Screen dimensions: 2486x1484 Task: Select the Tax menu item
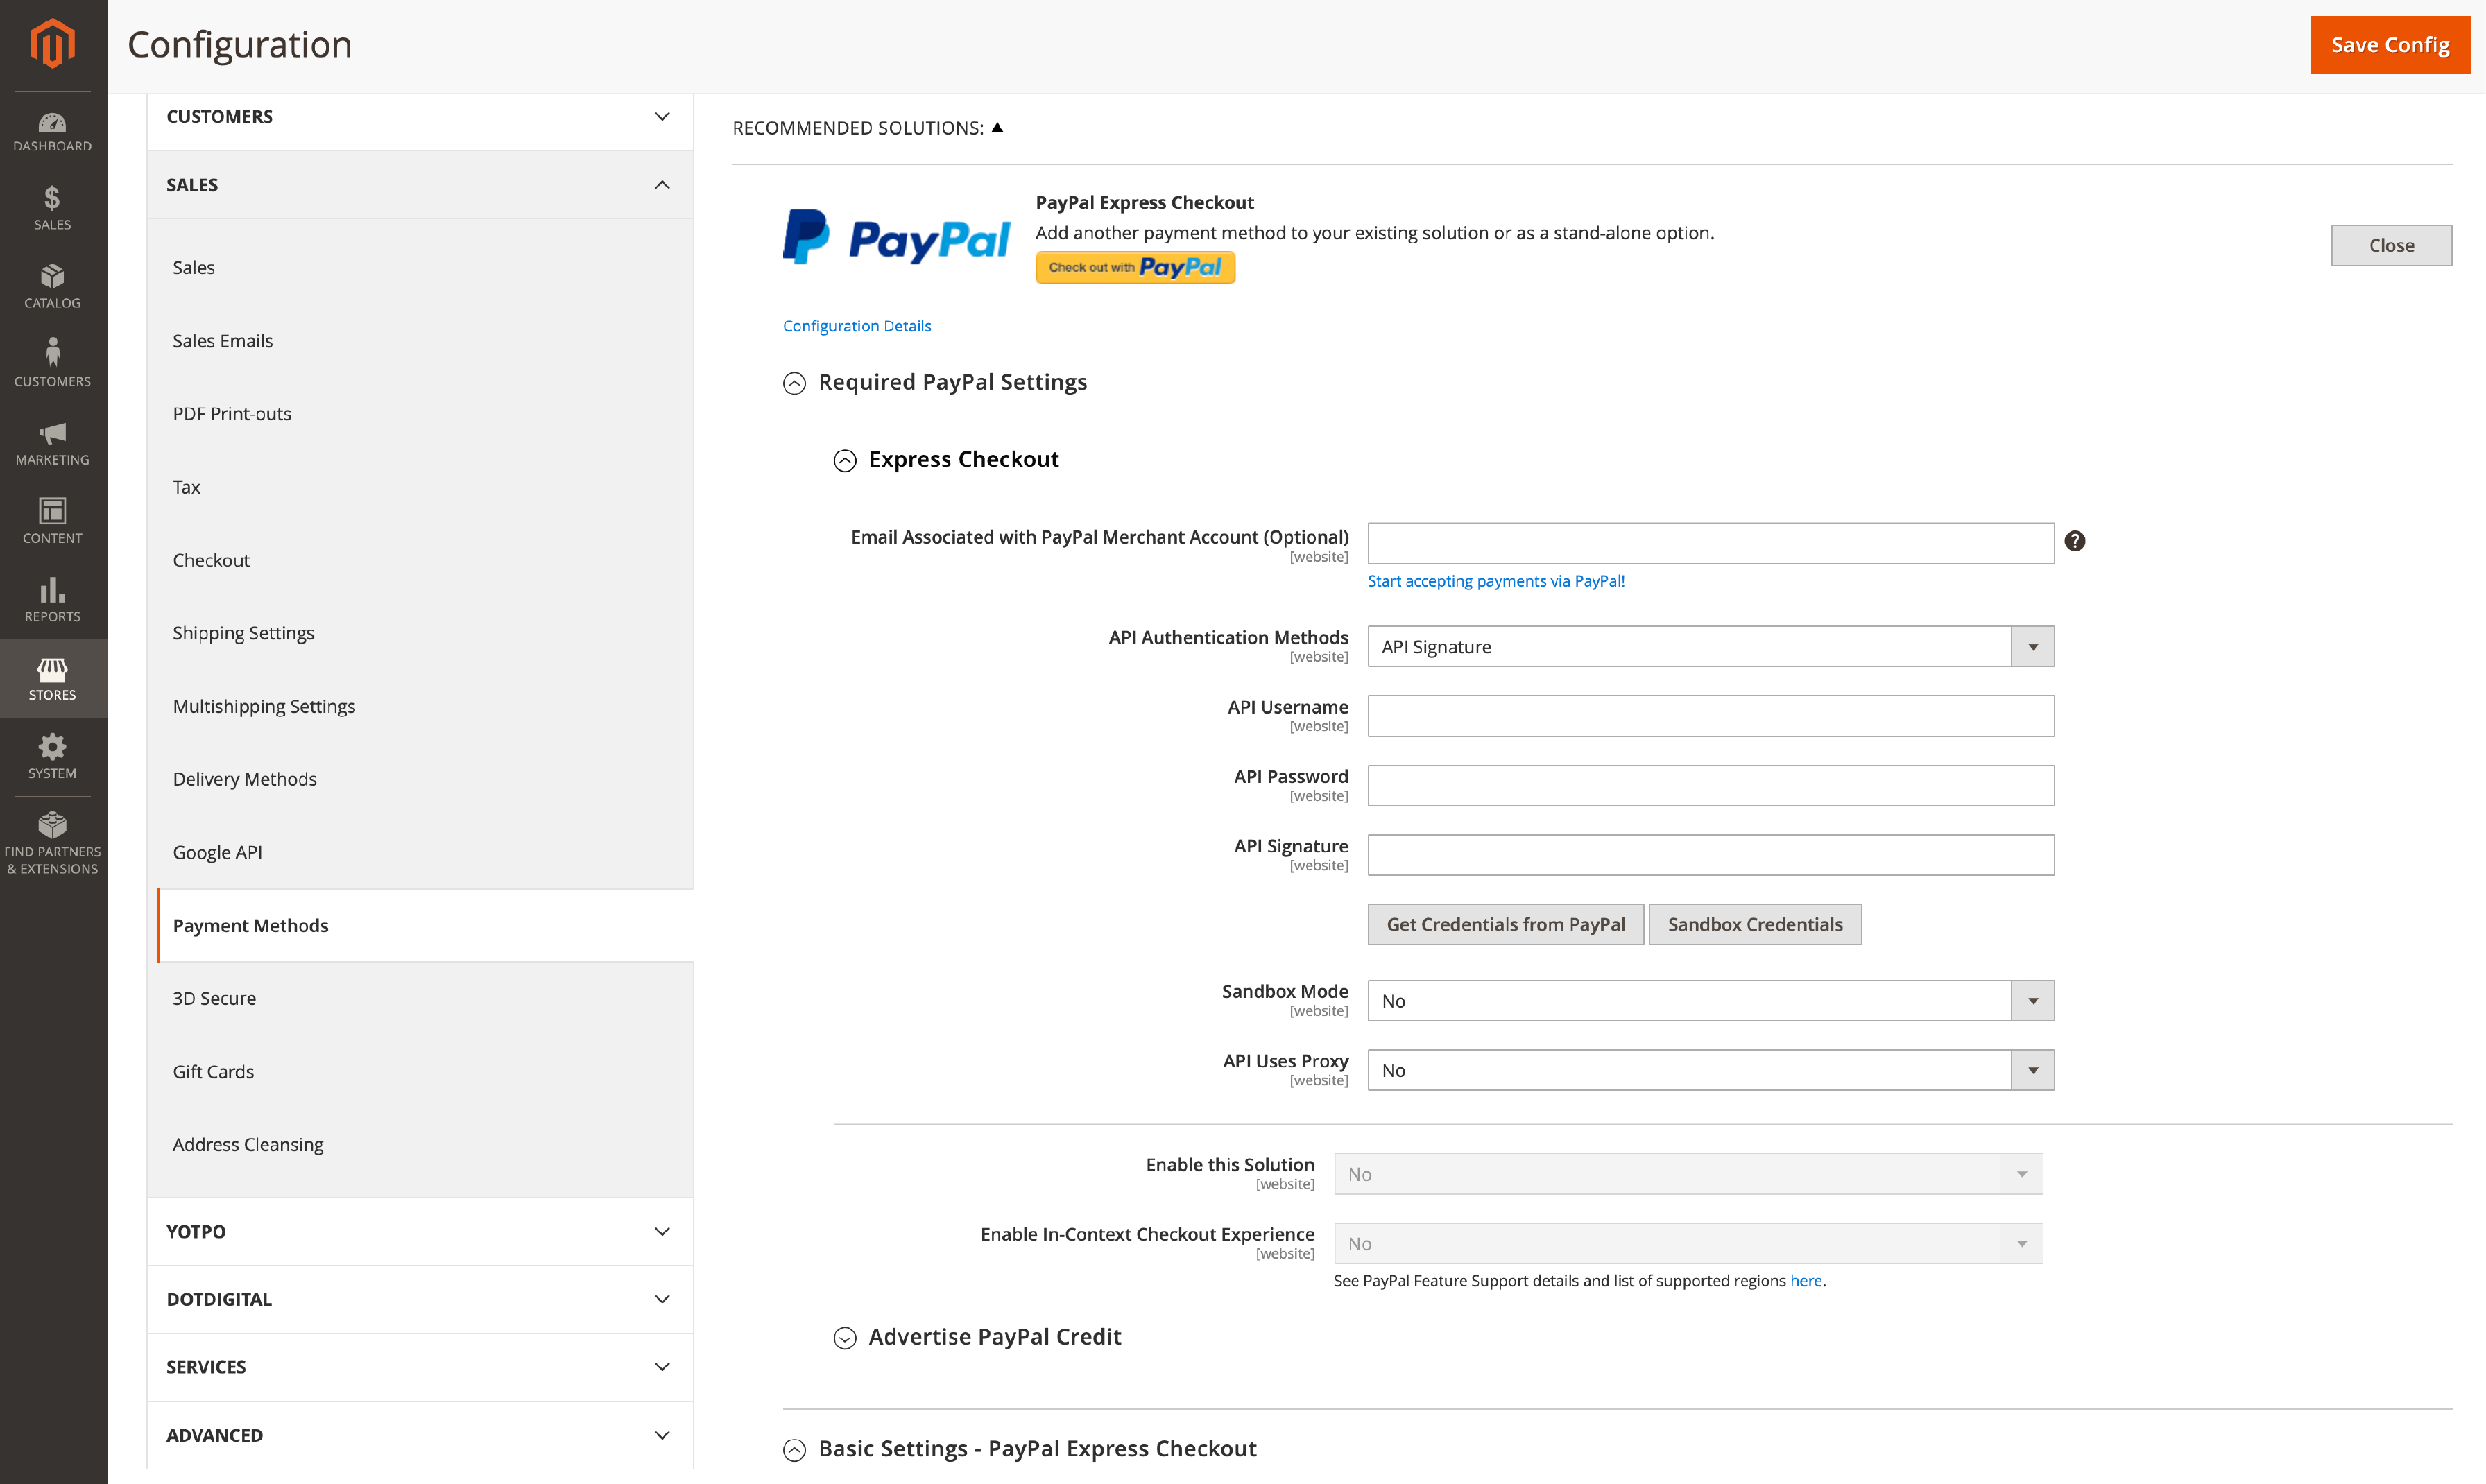click(186, 487)
